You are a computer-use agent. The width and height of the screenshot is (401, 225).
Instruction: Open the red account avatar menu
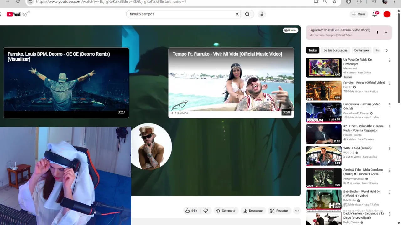pos(387,14)
